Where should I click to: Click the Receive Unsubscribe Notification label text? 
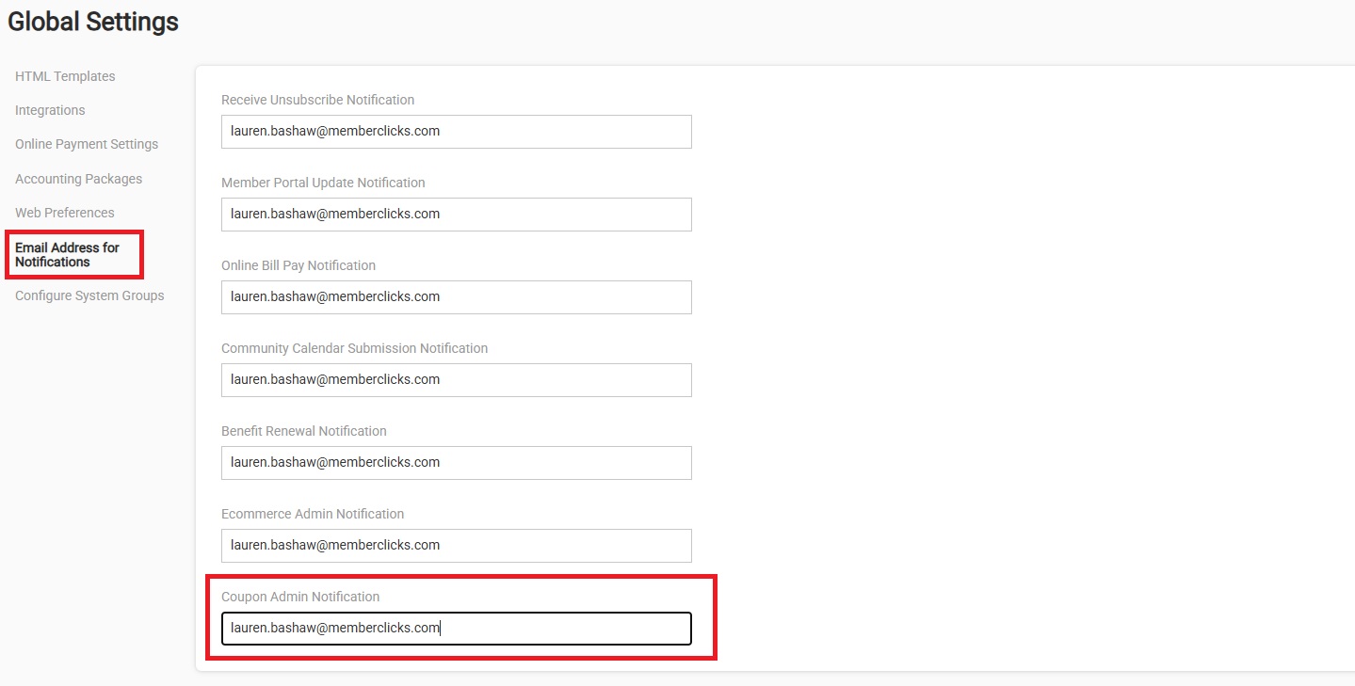(x=317, y=100)
